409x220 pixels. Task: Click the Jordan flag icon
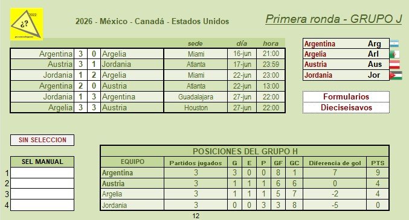(x=396, y=75)
